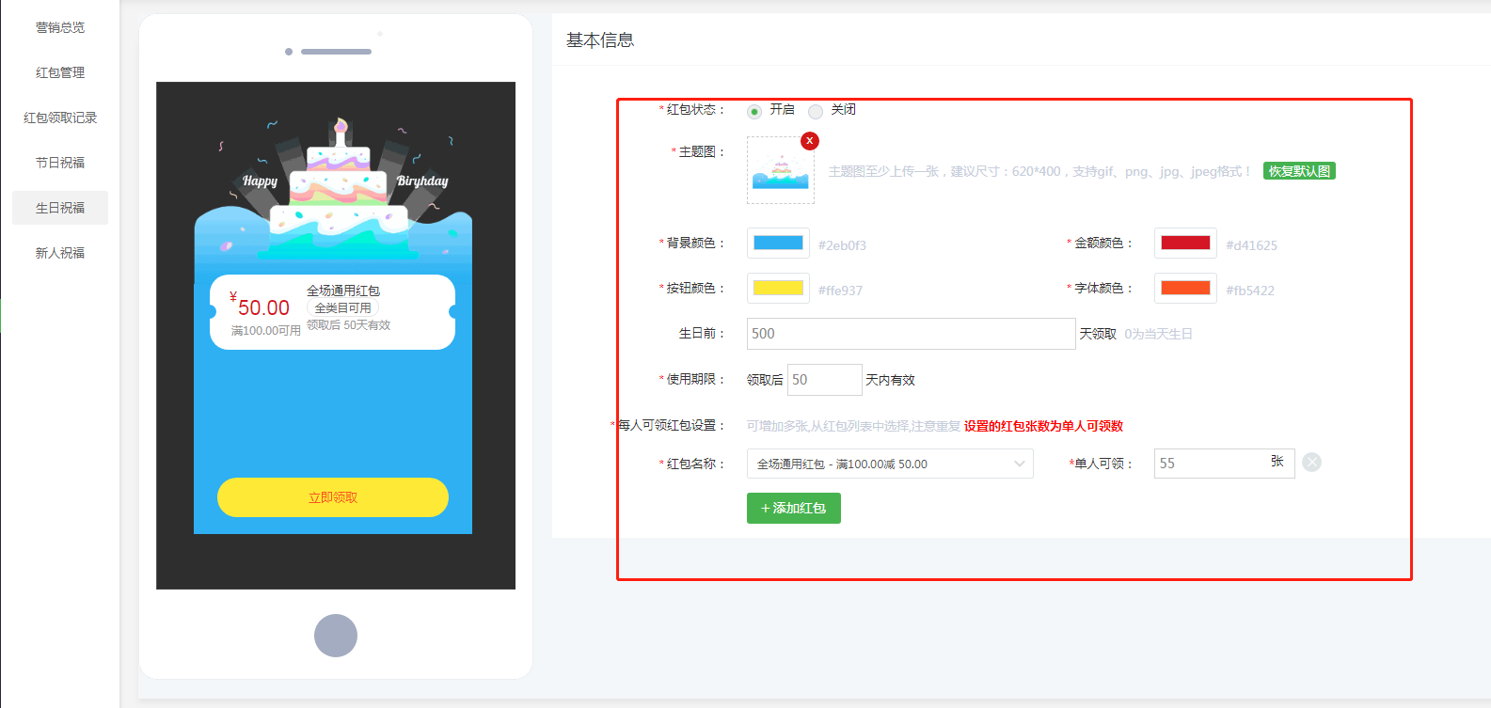Remove the coupon row with gray X icon
The width and height of the screenshot is (1491, 708).
coord(1312,462)
